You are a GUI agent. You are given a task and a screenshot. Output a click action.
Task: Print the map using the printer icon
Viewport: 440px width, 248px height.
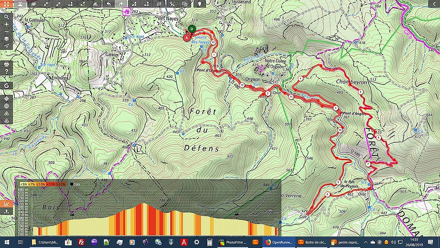pos(6,64)
